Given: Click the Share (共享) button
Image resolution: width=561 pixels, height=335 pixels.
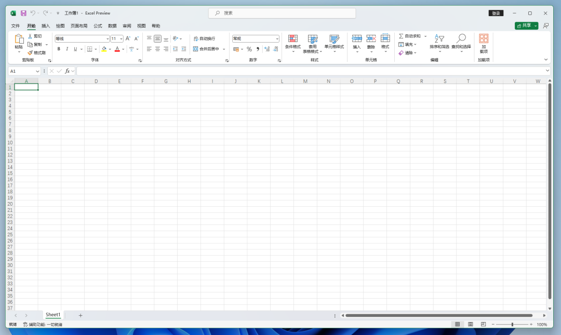Looking at the screenshot, I should point(524,25).
